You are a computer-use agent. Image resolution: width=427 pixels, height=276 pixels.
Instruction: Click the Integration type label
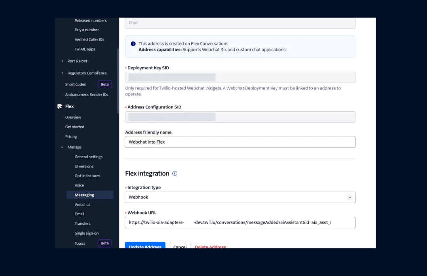[x=144, y=187]
